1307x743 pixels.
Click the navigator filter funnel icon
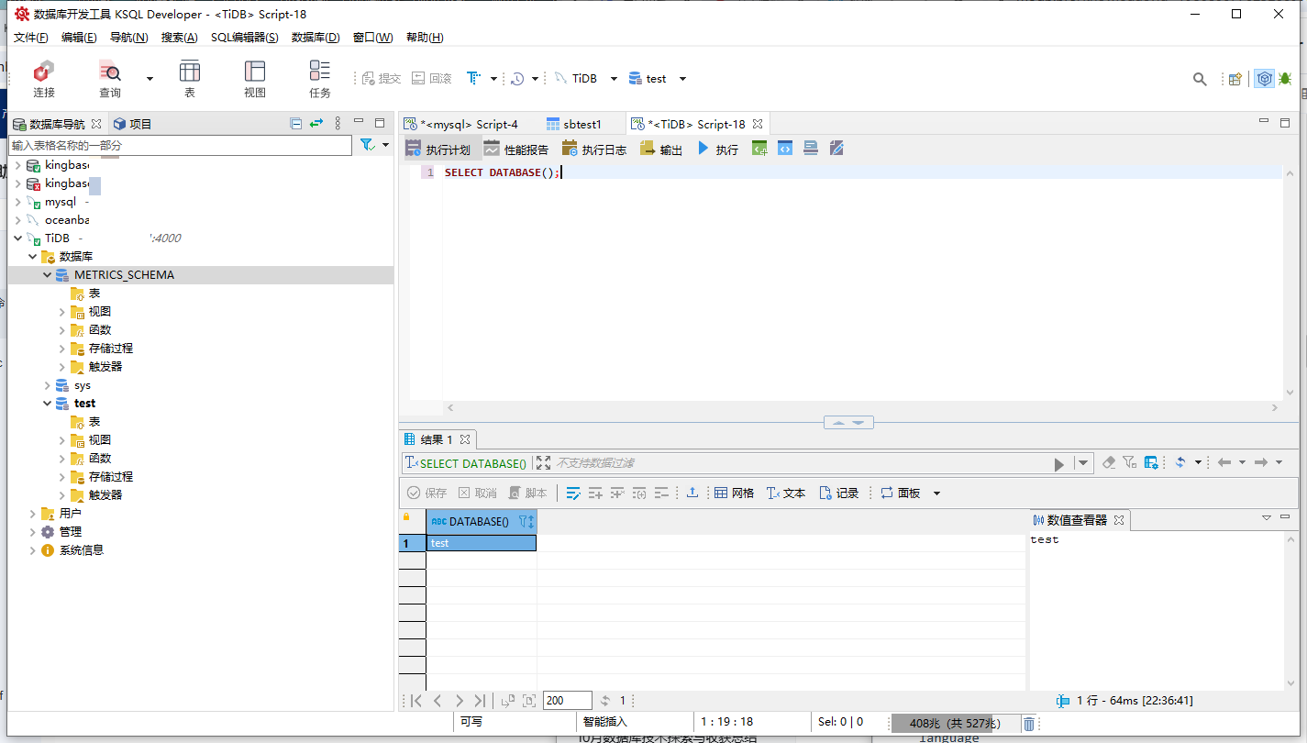pyautogui.click(x=367, y=145)
